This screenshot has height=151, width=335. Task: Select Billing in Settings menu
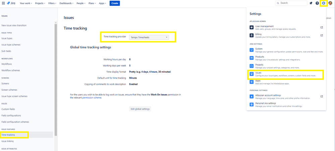286,35
